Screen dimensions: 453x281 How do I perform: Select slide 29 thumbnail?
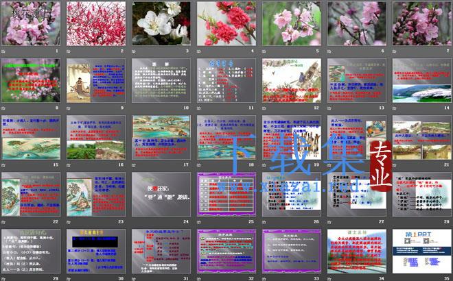pos(31,251)
